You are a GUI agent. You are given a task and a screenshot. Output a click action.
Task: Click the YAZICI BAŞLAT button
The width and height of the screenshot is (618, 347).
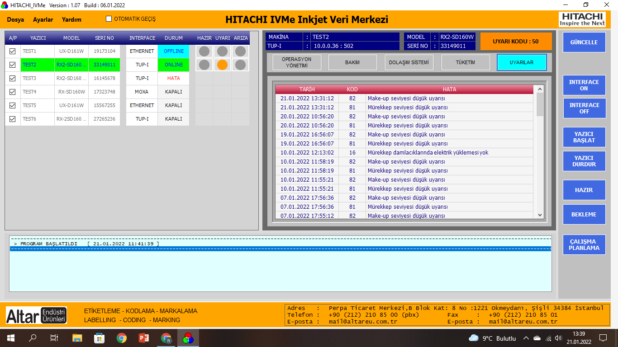584,137
